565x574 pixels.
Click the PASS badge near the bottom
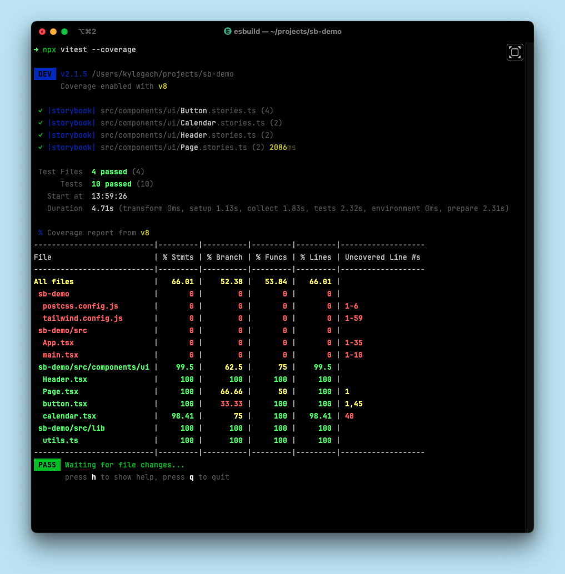pyautogui.click(x=47, y=465)
